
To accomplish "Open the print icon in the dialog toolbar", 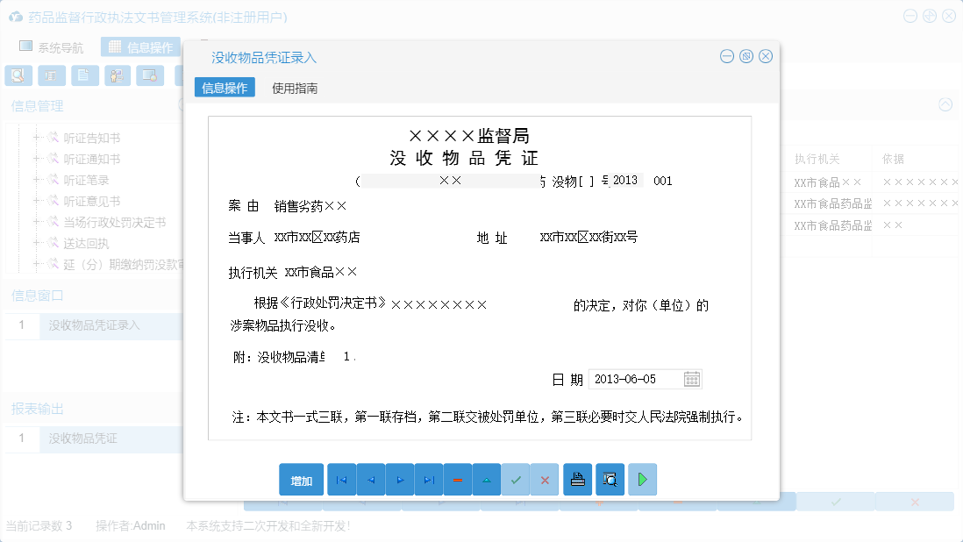I will (x=577, y=479).
